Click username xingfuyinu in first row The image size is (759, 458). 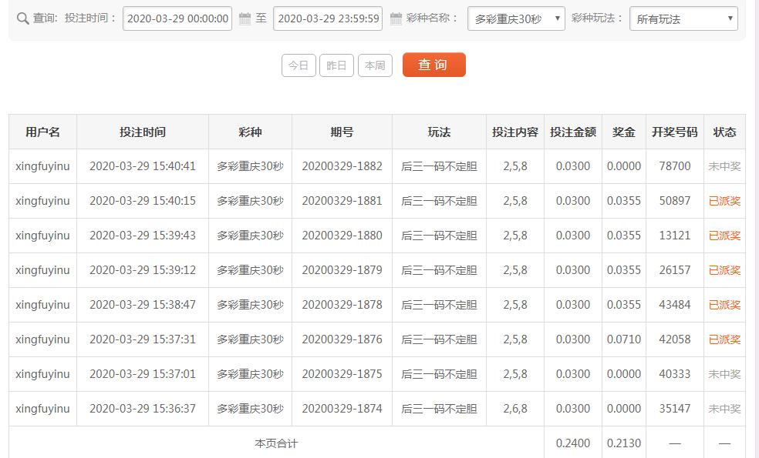42,166
